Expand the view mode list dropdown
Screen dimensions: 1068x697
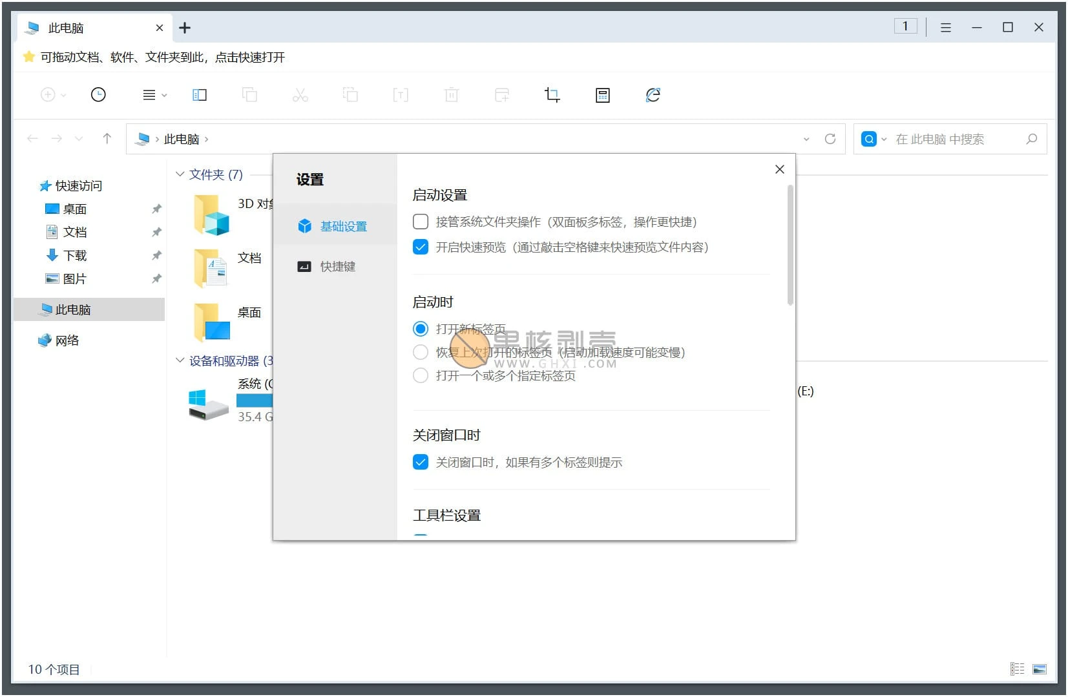tap(154, 95)
